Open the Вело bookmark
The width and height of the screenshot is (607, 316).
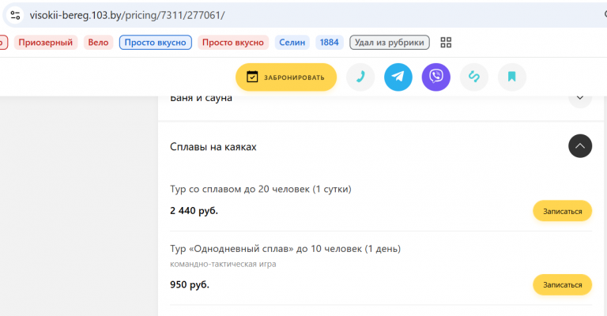pos(98,43)
